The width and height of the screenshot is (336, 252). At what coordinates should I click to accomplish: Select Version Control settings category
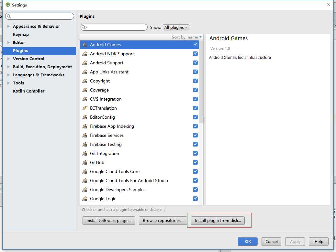[x=28, y=59]
